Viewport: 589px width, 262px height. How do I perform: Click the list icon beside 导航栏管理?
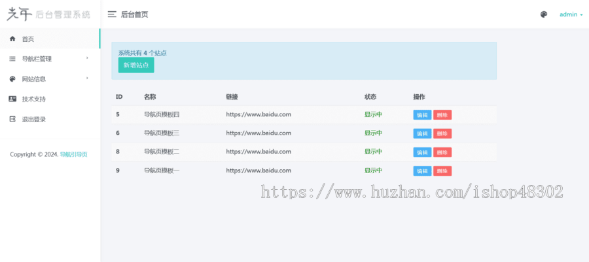click(x=12, y=59)
